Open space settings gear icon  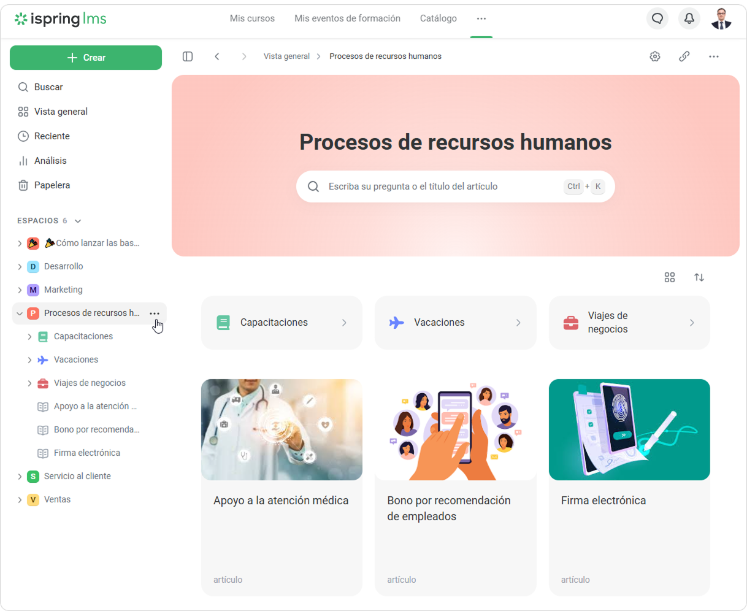[655, 56]
